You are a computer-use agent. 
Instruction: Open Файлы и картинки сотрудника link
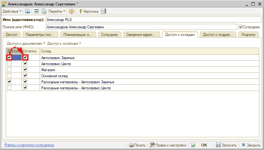29,145
